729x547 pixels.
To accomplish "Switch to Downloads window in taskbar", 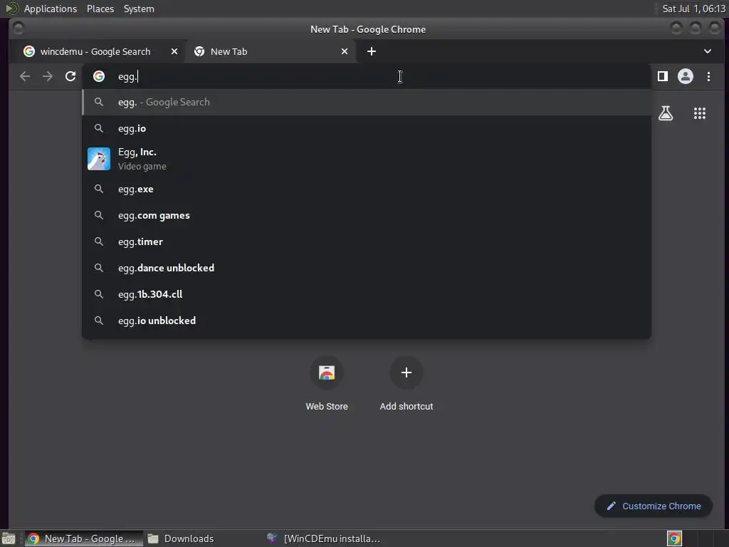I will click(182, 538).
